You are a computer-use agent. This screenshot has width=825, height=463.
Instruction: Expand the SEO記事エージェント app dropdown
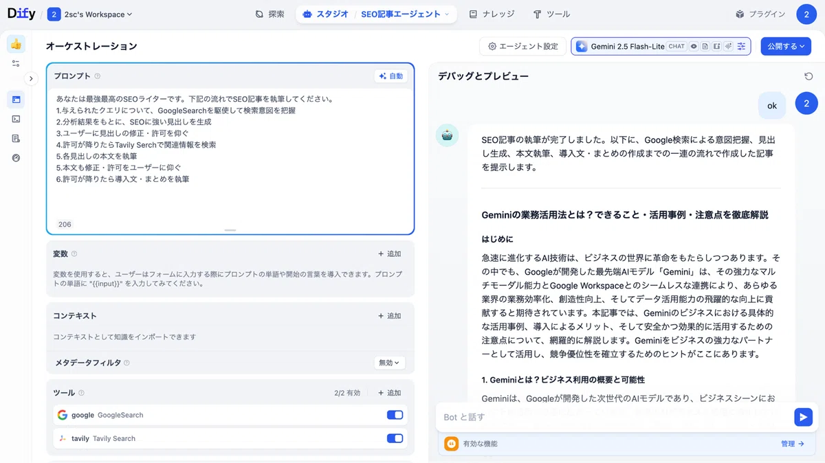tap(406, 14)
